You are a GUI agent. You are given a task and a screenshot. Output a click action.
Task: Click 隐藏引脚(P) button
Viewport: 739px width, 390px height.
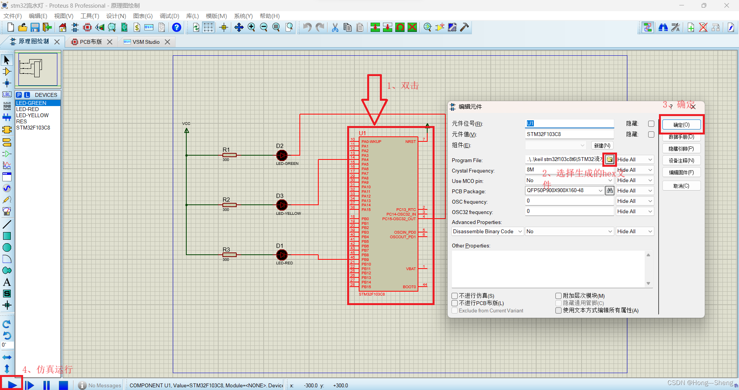click(x=681, y=149)
